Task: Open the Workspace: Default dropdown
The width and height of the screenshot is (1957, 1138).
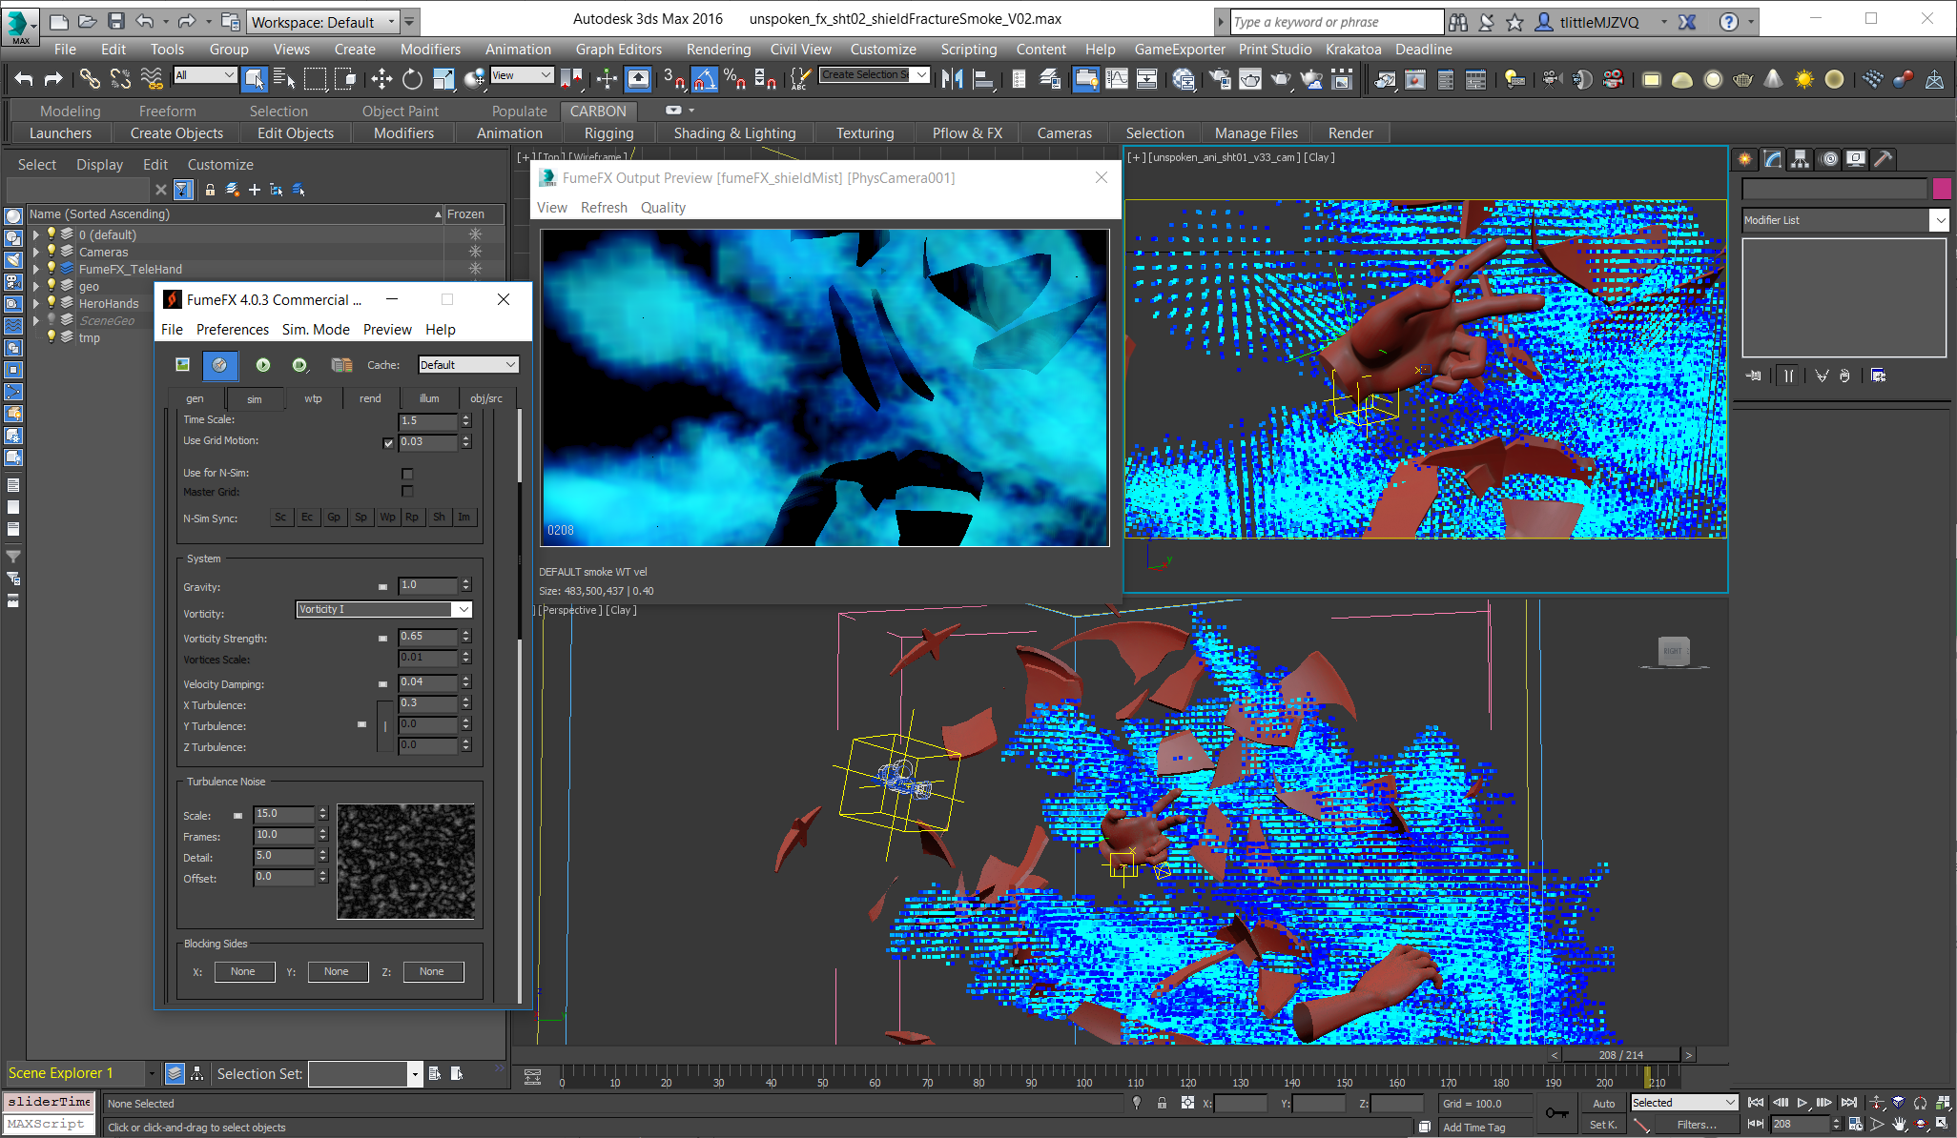Action: (323, 21)
